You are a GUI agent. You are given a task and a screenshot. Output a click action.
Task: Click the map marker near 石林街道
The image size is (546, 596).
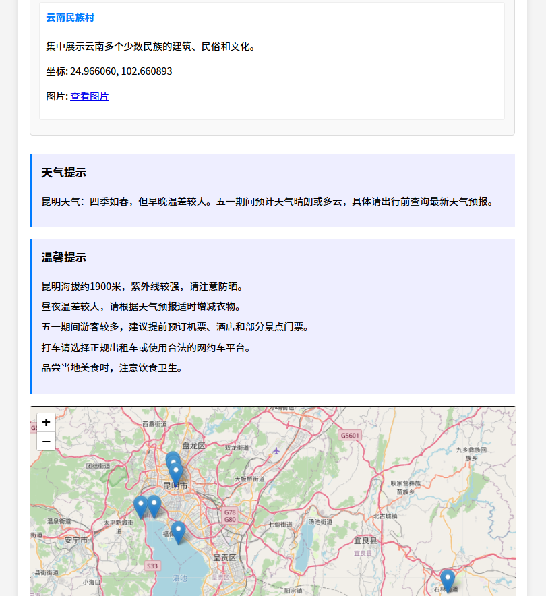448,582
